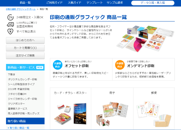Follow the 印刷の通販 グラフィック ホーム breadcrumb link
The height and width of the screenshot is (130, 181).
tap(21, 9)
